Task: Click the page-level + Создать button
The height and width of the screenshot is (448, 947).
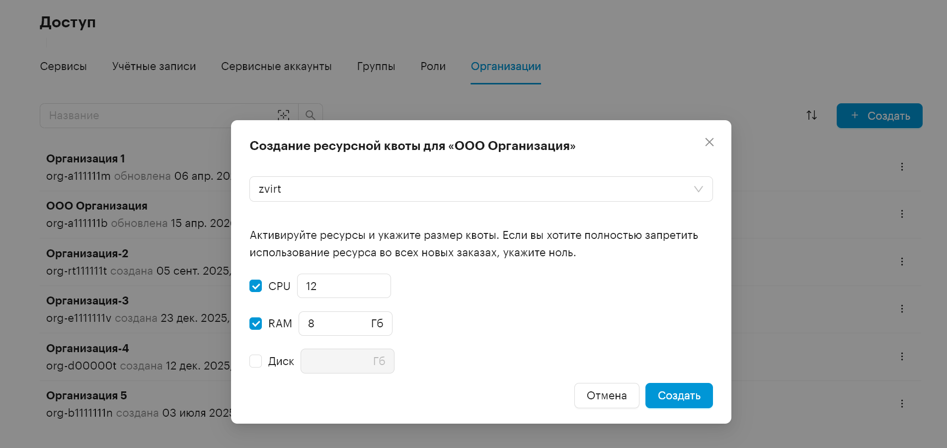Action: pyautogui.click(x=879, y=116)
